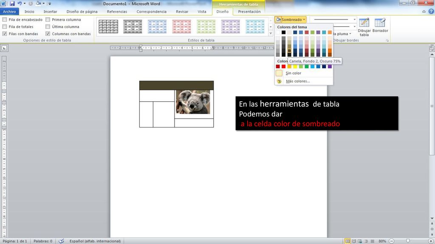
Task: Pick the black theme color swatch
Action: point(283,32)
